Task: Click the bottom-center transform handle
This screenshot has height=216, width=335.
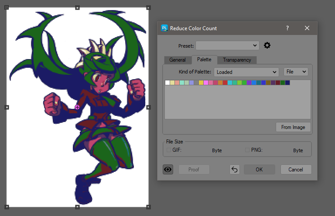Action: [77, 207]
